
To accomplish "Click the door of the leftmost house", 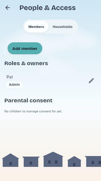I will (x=11, y=164).
